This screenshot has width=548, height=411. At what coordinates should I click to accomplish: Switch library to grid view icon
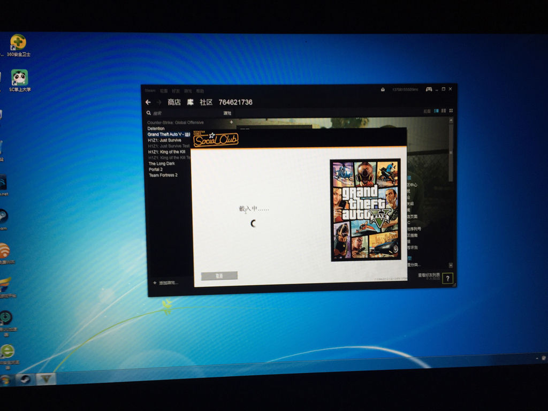click(x=451, y=111)
